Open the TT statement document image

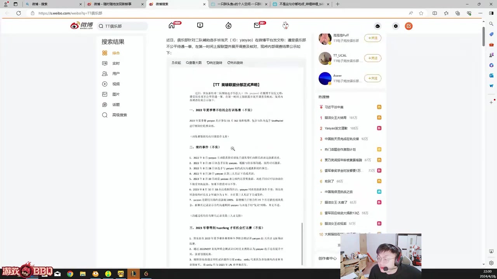[236, 167]
